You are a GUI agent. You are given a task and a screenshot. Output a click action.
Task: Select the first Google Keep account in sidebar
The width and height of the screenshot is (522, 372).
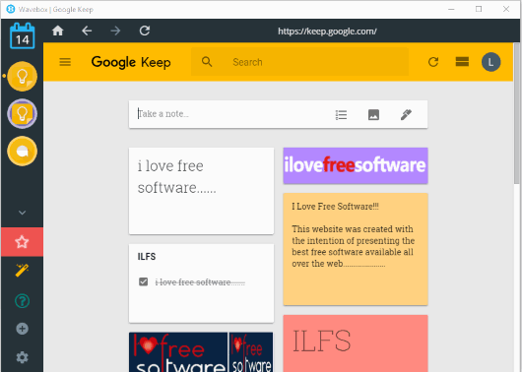click(22, 76)
